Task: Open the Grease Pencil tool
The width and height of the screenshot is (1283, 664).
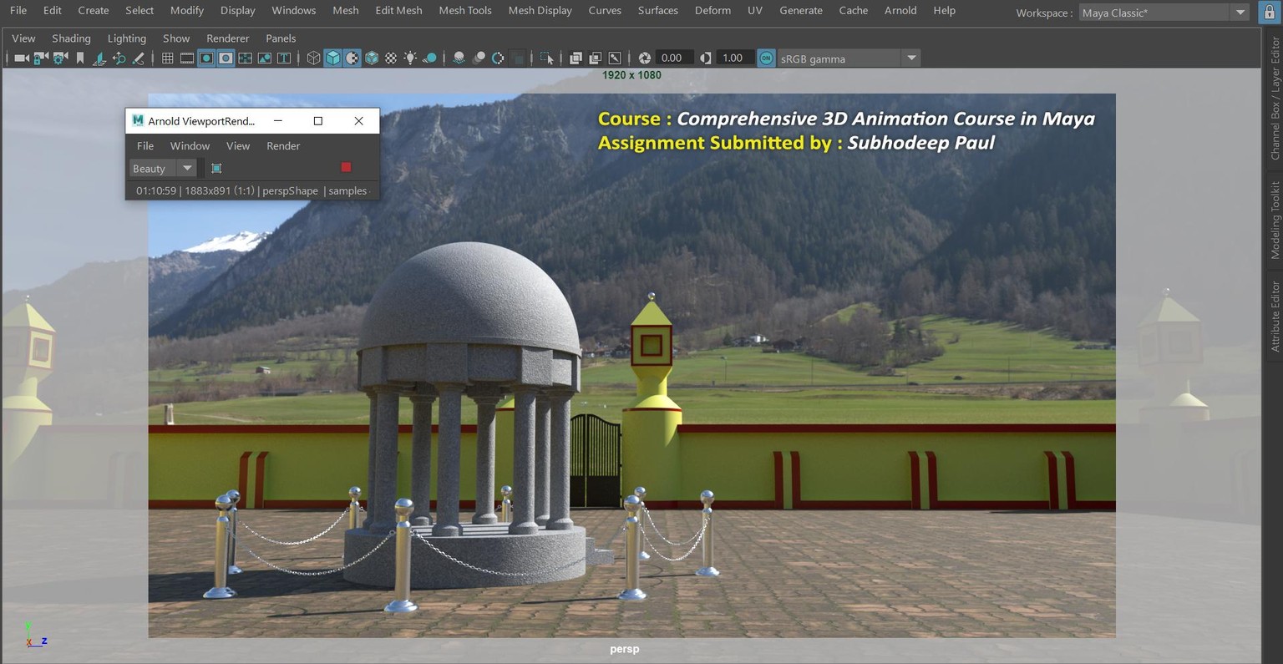Action: click(x=138, y=58)
